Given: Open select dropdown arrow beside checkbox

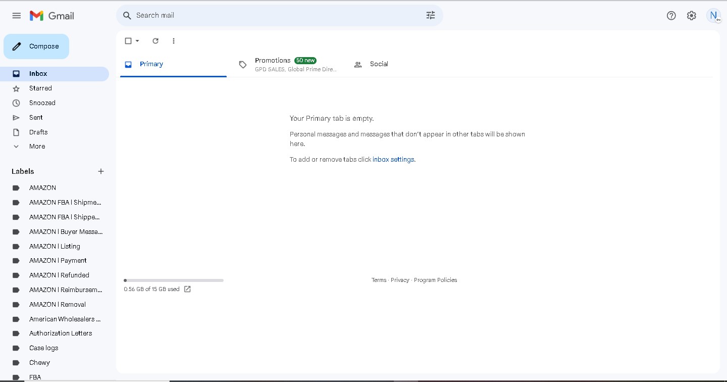Looking at the screenshot, I should click(x=137, y=41).
